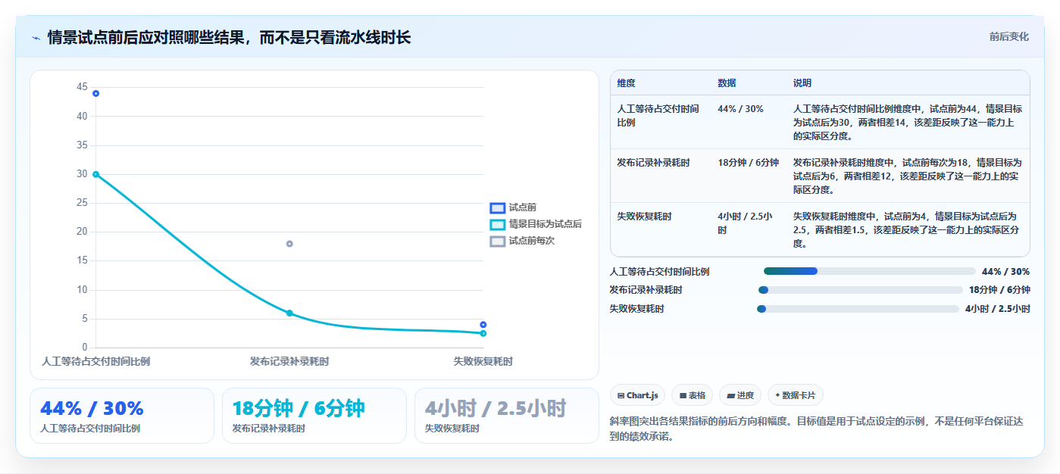
Task: Click the progress value 4小时 / 2.5小时
Action: [x=997, y=309]
